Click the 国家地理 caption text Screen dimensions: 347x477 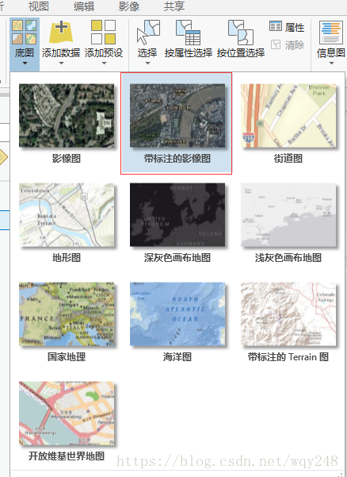67,357
